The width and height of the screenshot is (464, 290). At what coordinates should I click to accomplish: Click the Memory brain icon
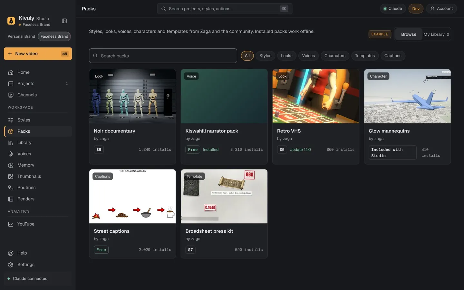click(x=11, y=165)
